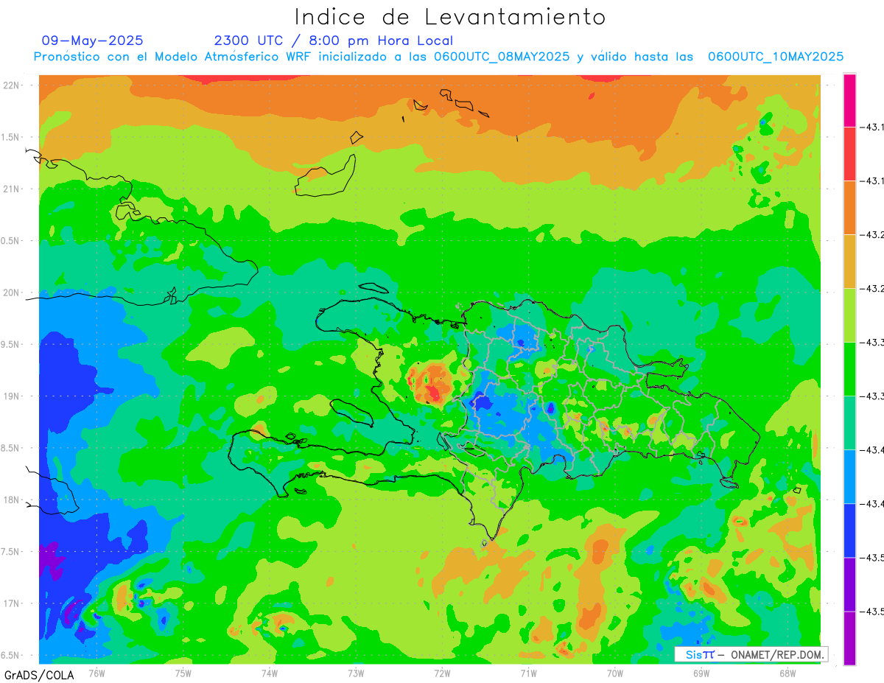Click the '17N' latitude label
This screenshot has height=683, width=884.
pyautogui.click(x=12, y=603)
